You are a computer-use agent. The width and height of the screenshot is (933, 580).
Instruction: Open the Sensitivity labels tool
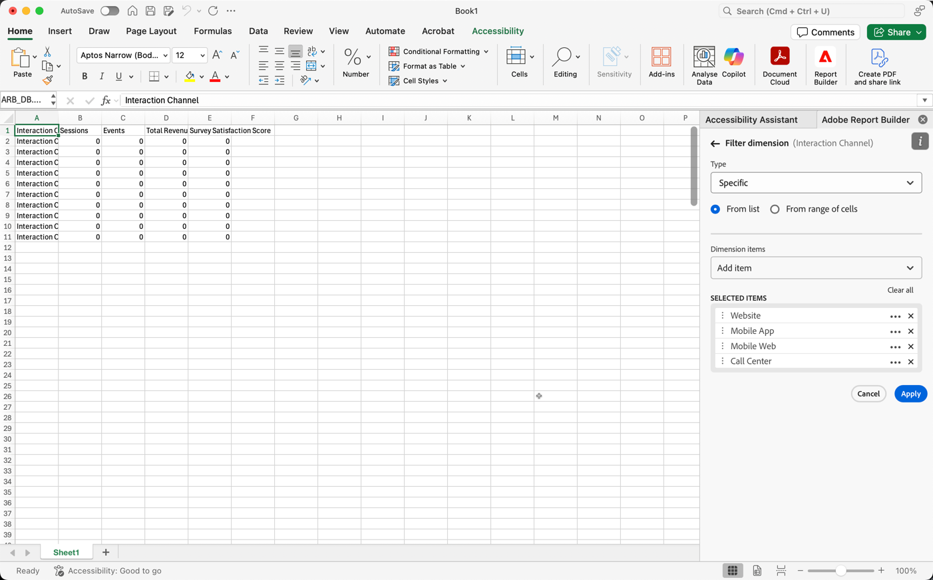[614, 63]
